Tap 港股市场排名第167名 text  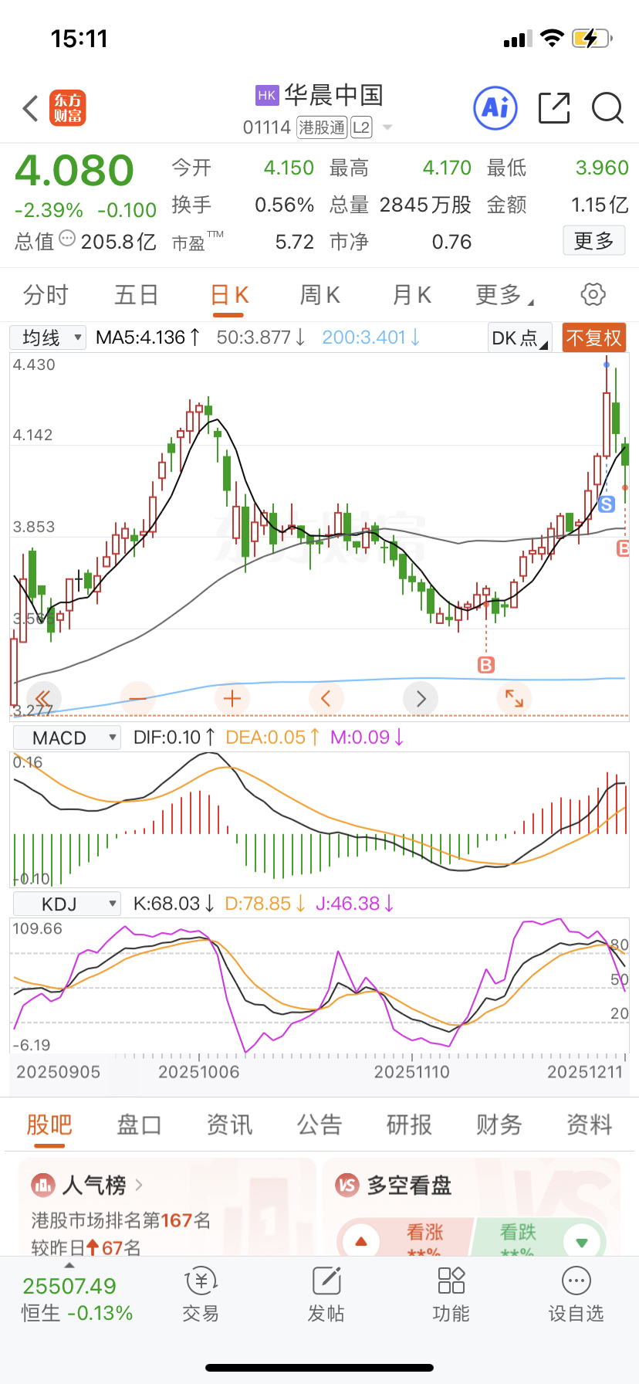point(121,1220)
